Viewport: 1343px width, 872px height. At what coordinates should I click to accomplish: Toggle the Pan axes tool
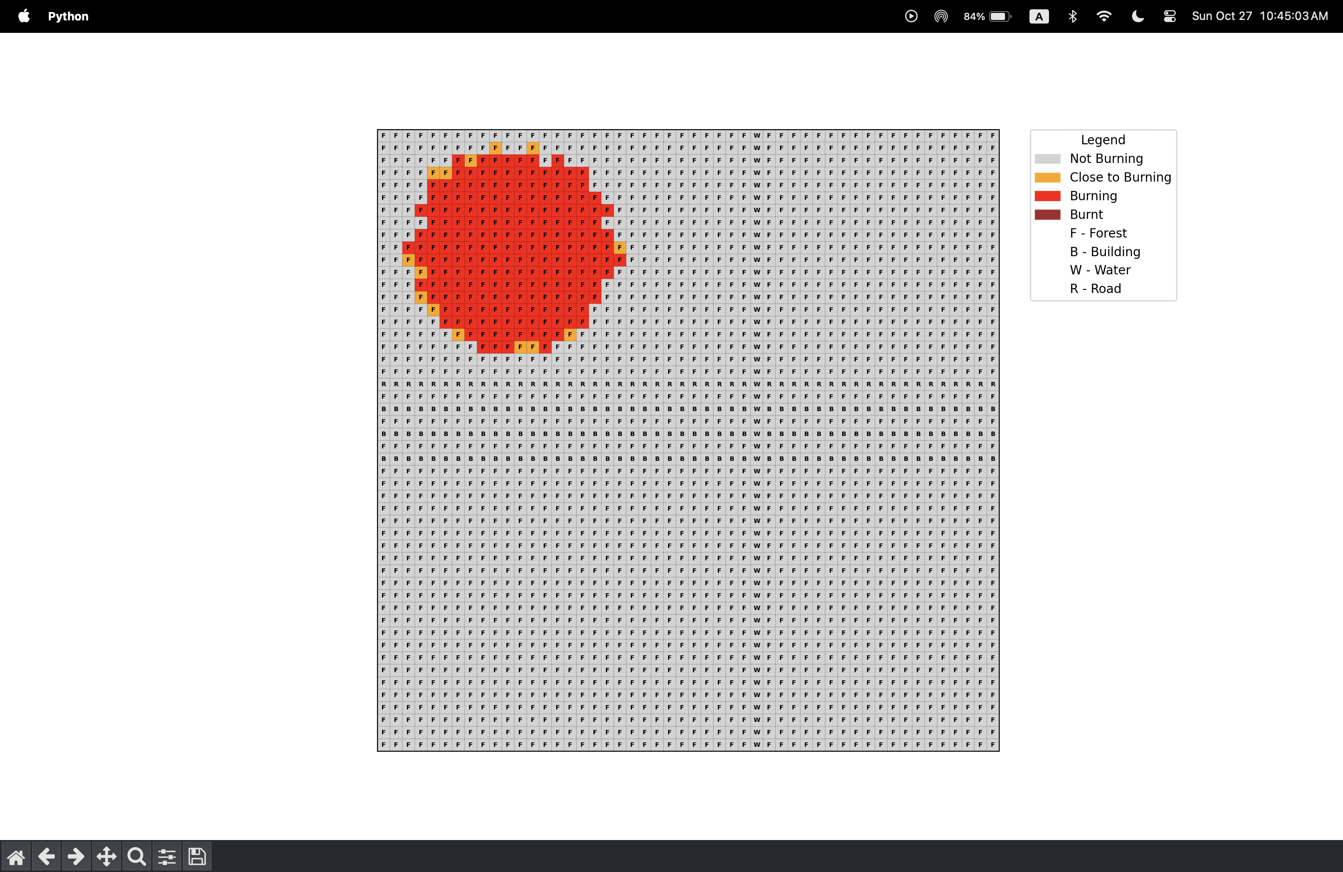107,857
